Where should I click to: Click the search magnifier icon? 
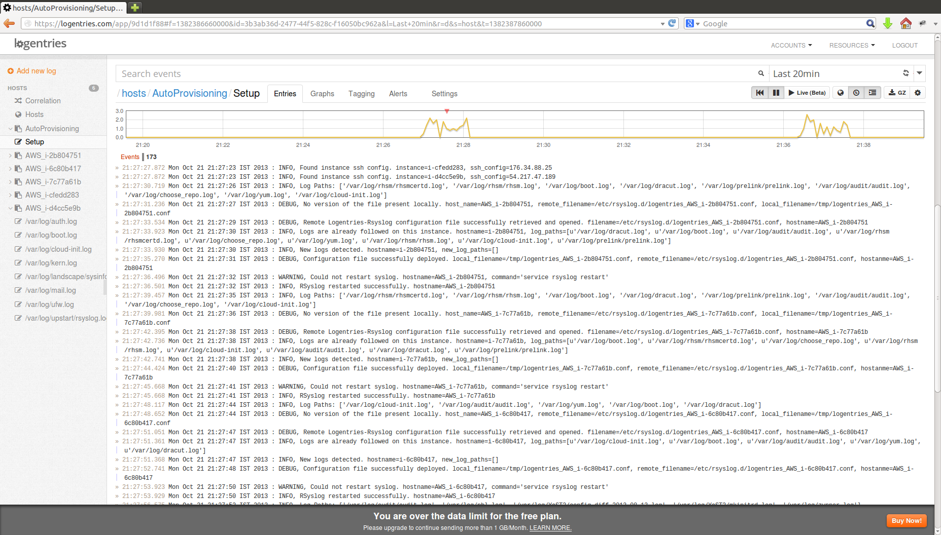761,73
